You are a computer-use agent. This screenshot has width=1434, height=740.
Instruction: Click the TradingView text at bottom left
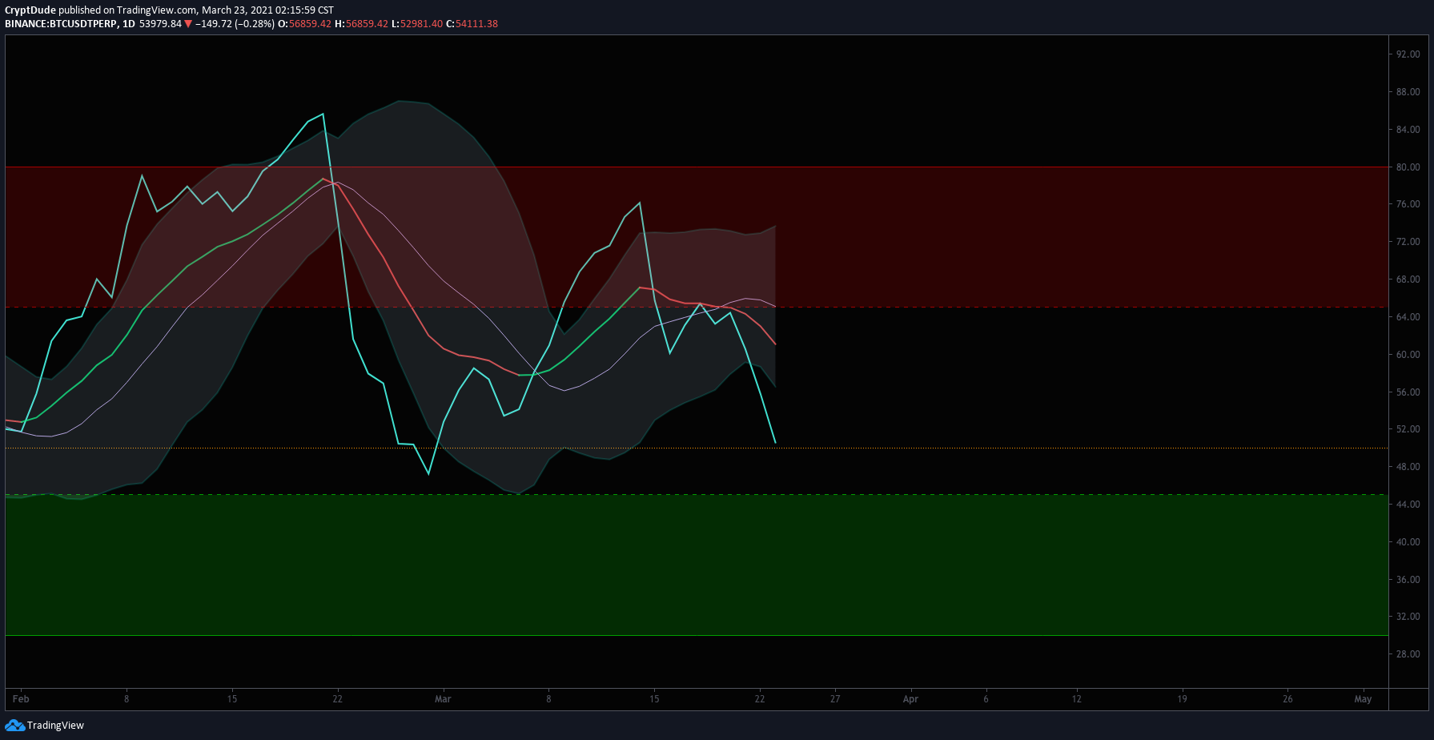pyautogui.click(x=55, y=726)
